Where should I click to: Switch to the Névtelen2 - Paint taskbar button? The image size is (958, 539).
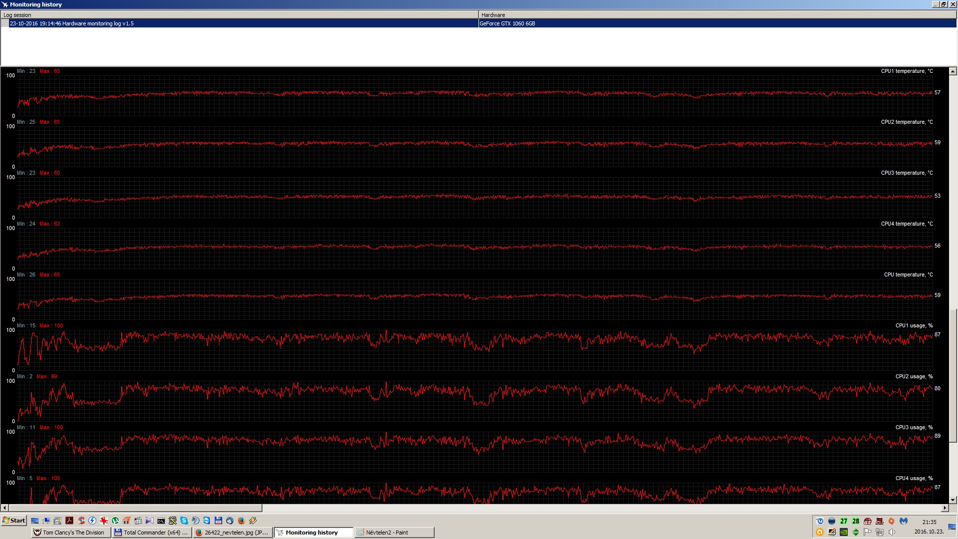[394, 533]
